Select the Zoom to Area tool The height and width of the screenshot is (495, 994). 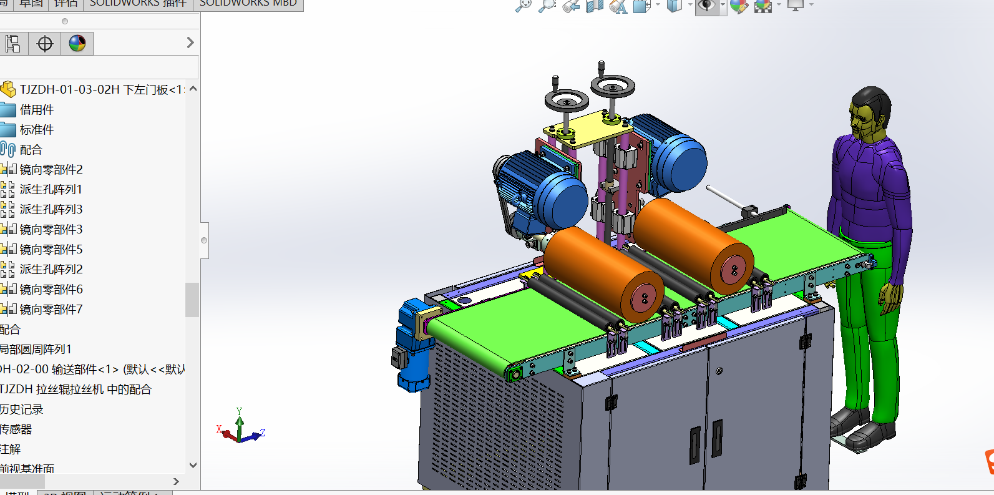[547, 6]
